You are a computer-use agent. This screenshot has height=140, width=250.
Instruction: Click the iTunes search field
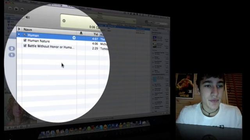161,23
